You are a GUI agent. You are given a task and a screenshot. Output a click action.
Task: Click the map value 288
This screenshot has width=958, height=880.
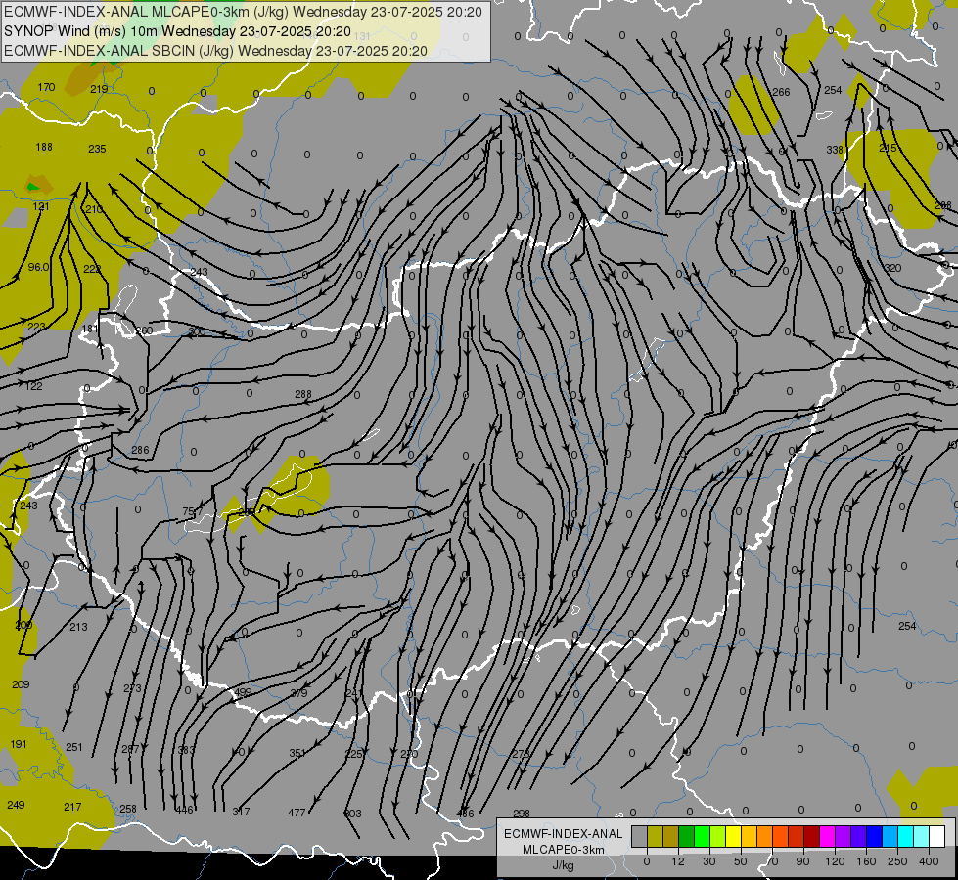[x=303, y=394]
